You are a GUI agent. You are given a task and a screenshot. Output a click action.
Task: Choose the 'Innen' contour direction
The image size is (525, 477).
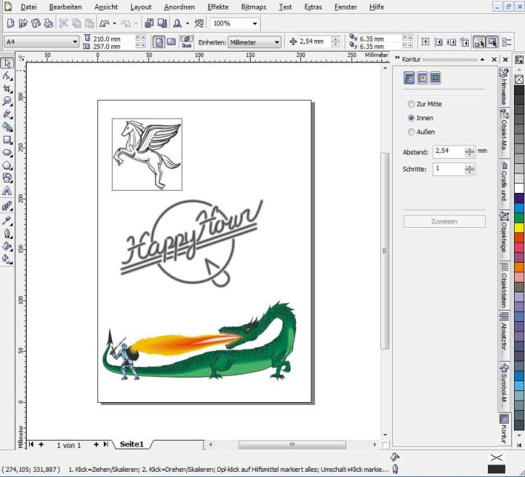point(412,118)
